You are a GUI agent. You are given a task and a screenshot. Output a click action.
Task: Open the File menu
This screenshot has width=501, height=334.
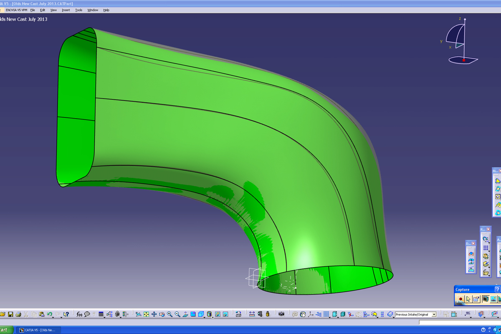[33, 10]
